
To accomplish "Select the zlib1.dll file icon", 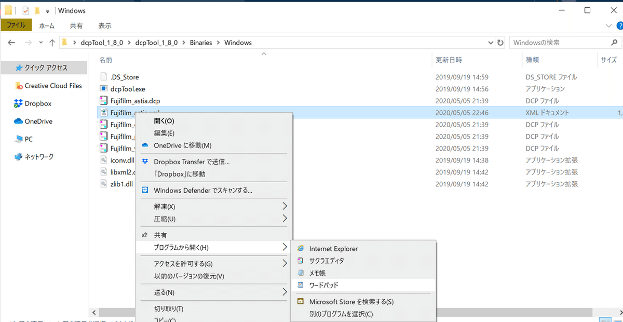I will 103,184.
